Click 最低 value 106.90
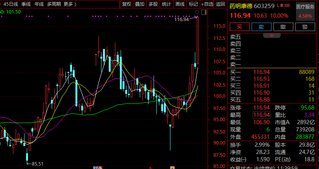This screenshot has width=319, height=169. click(x=262, y=122)
